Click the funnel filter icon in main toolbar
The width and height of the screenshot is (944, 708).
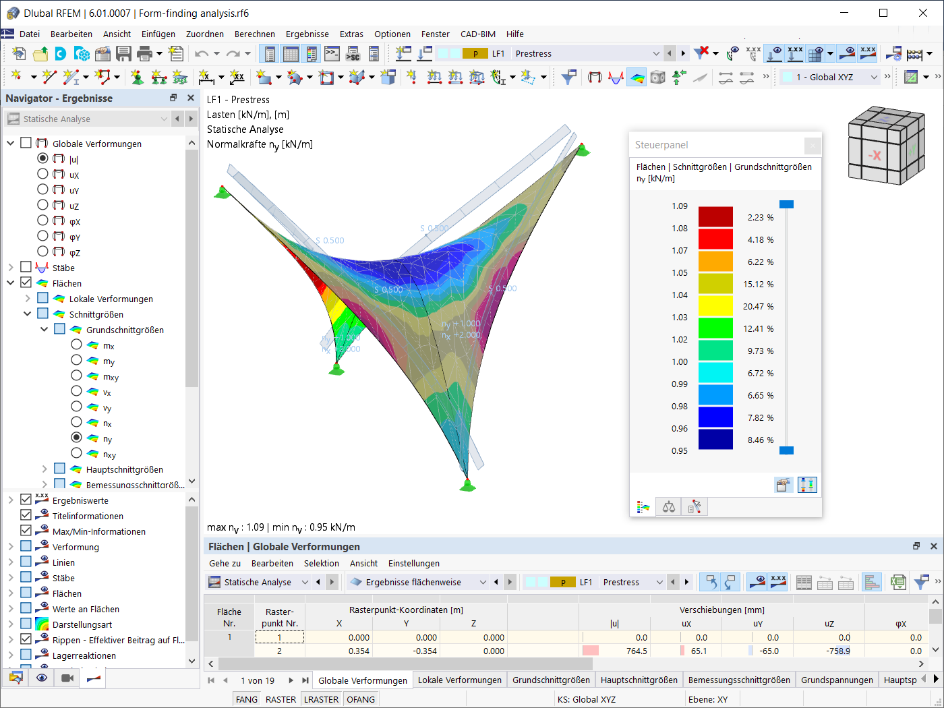pos(569,78)
